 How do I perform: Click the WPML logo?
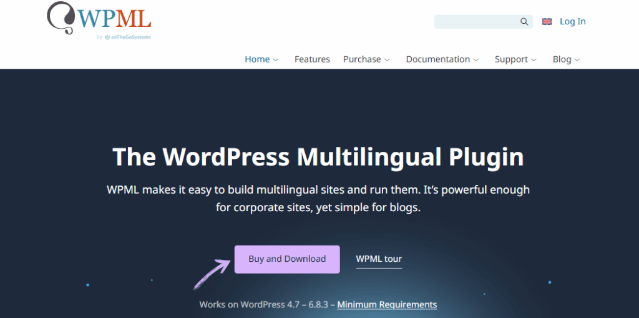tap(99, 18)
